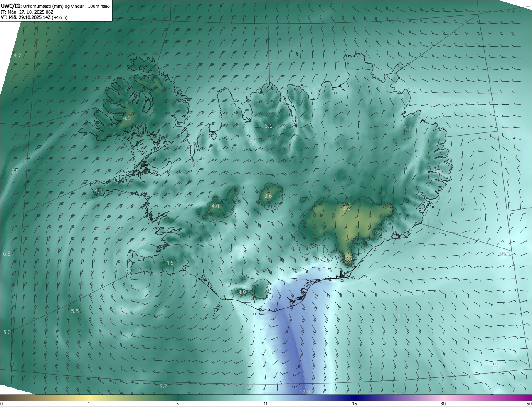Click the navy band of the color scale above 15

click(355, 397)
